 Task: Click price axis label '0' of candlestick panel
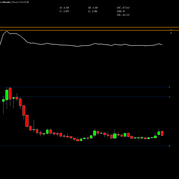tap(169, 146)
